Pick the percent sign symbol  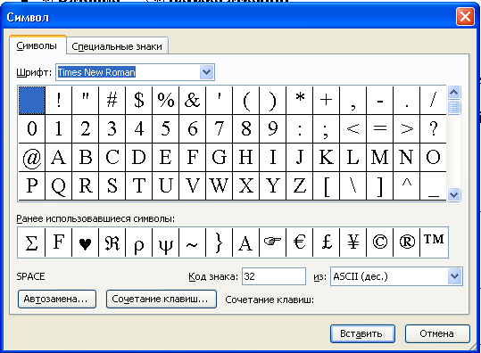[x=166, y=100]
